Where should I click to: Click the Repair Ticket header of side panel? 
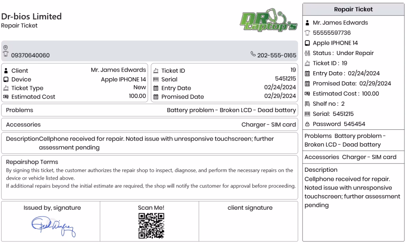click(353, 9)
